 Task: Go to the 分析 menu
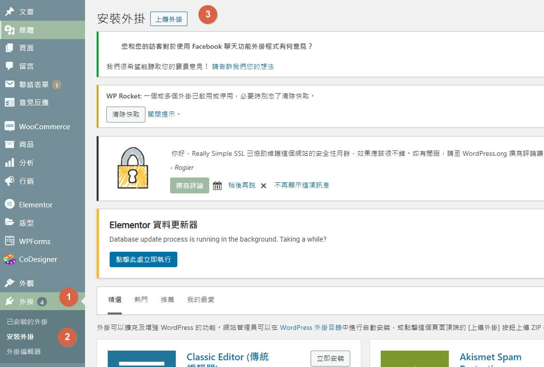pos(43,163)
